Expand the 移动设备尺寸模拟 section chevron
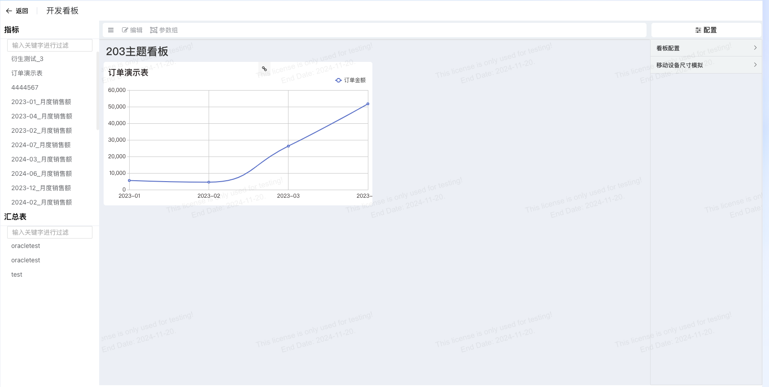The width and height of the screenshot is (769, 387). (x=755, y=65)
